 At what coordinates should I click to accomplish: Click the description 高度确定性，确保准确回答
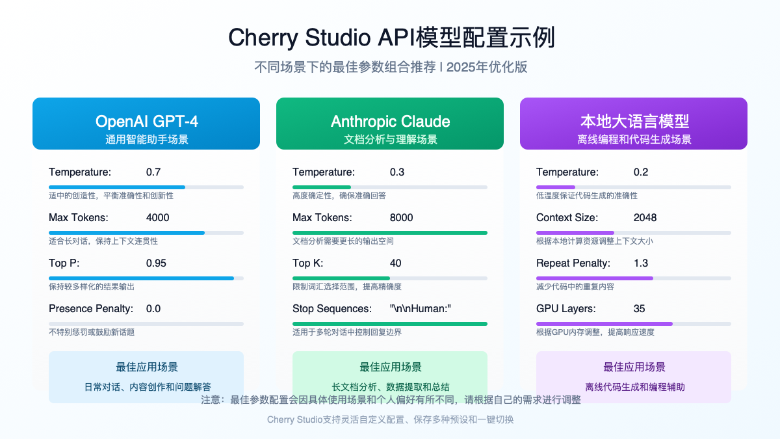339,196
